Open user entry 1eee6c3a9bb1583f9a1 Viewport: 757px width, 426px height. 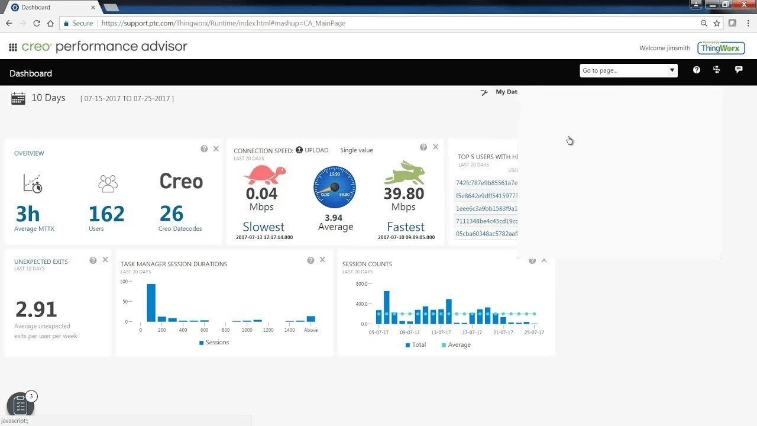[x=487, y=209]
